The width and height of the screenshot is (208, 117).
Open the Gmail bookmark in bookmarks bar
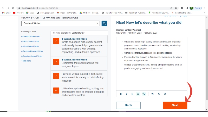[x=6, y=13]
